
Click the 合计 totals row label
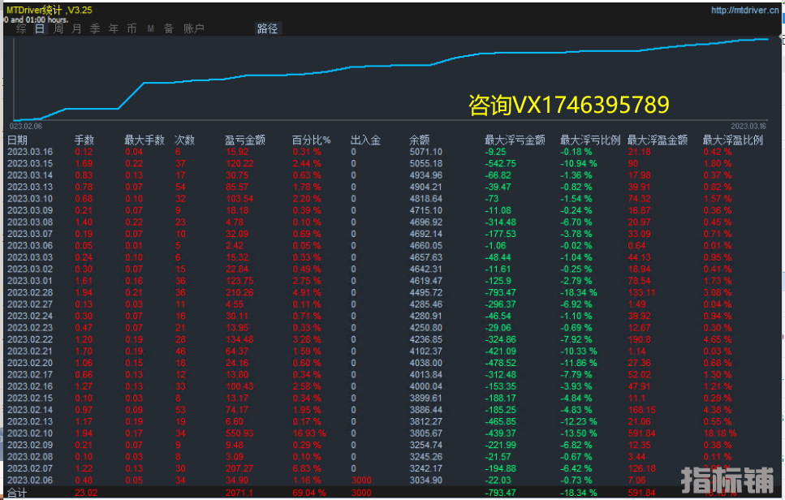coord(18,493)
